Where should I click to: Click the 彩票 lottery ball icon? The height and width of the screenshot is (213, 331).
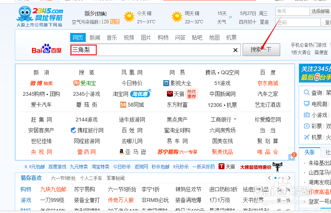(x=306, y=126)
